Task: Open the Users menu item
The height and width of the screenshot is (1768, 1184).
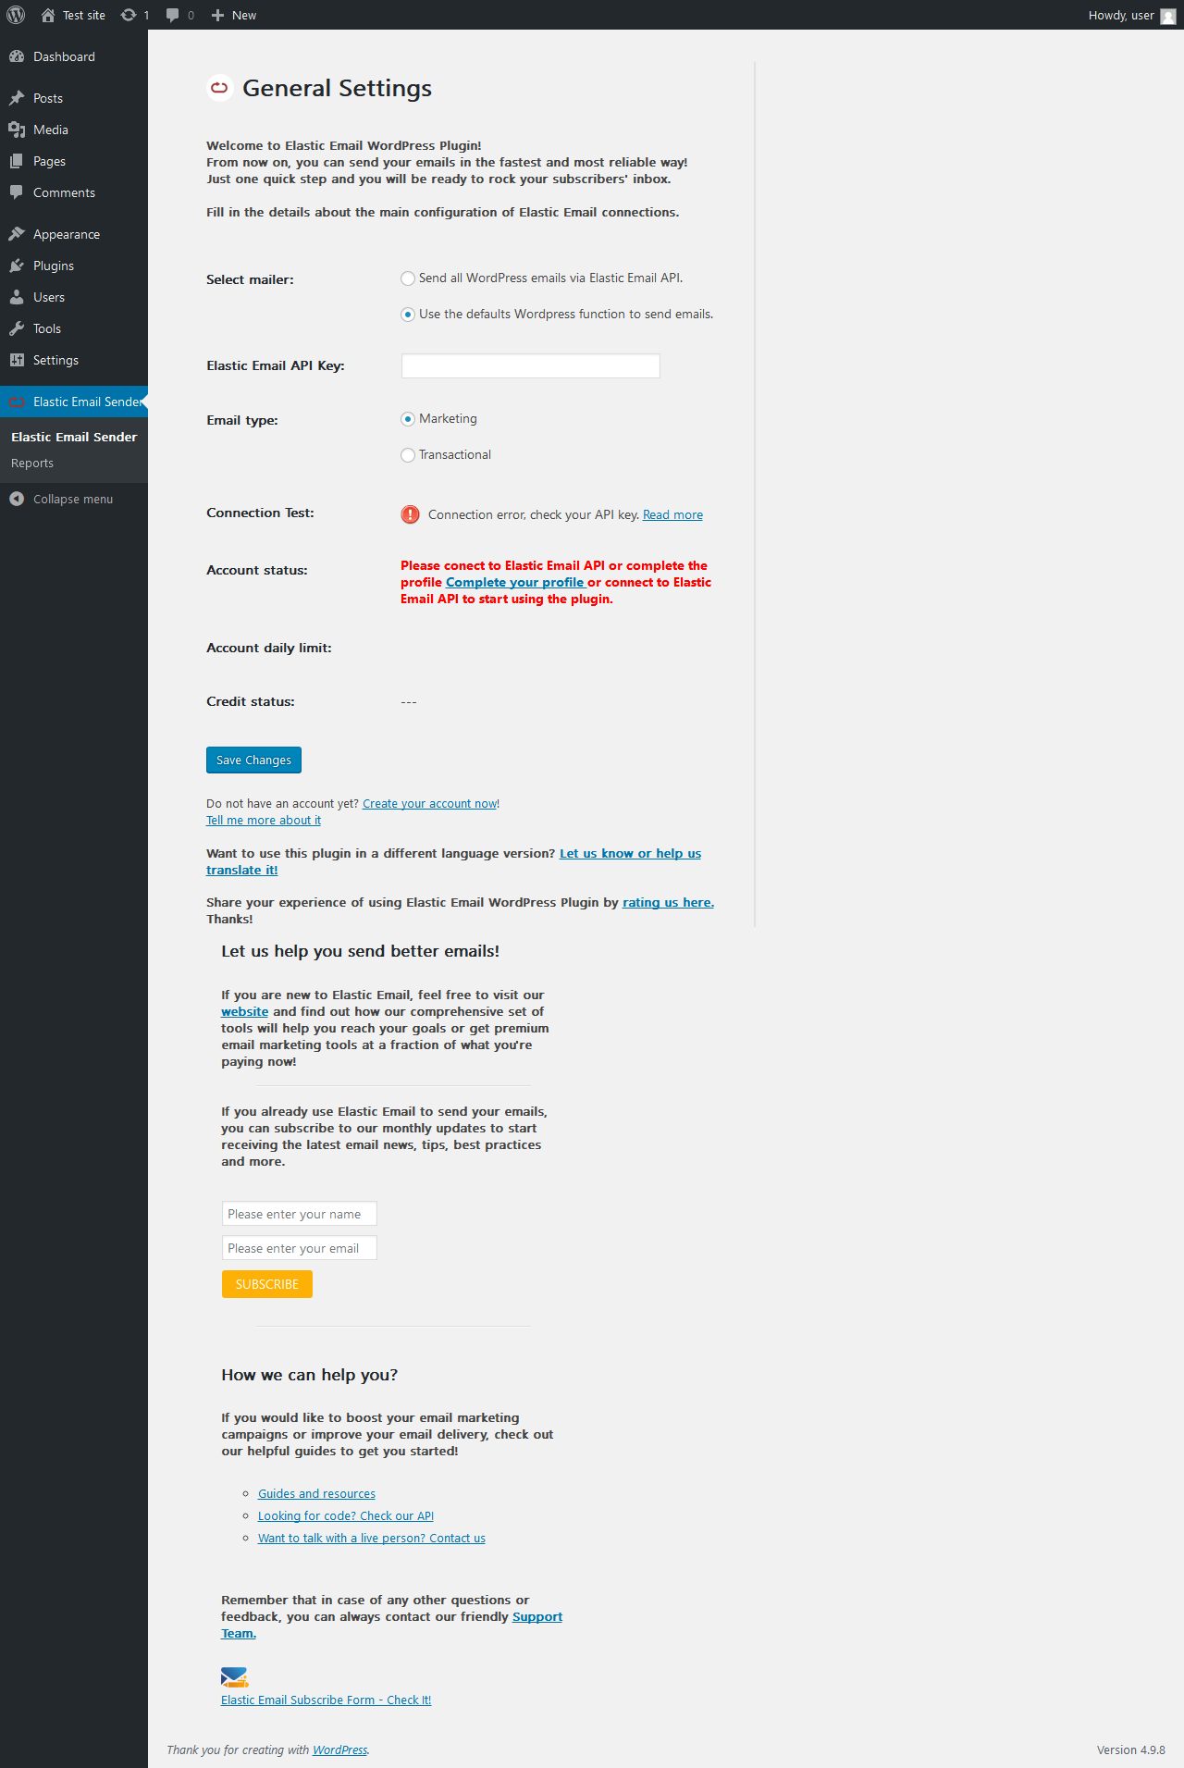Action: pyautogui.click(x=74, y=297)
